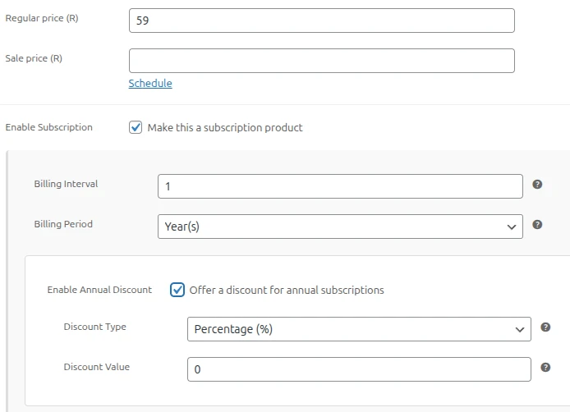570x412 pixels.
Task: Show help tooltip for Billing Period
Action: [537, 225]
